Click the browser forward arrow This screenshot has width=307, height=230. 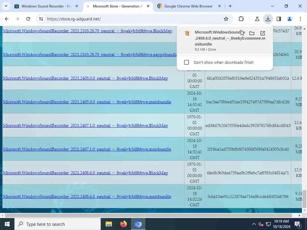(17, 19)
